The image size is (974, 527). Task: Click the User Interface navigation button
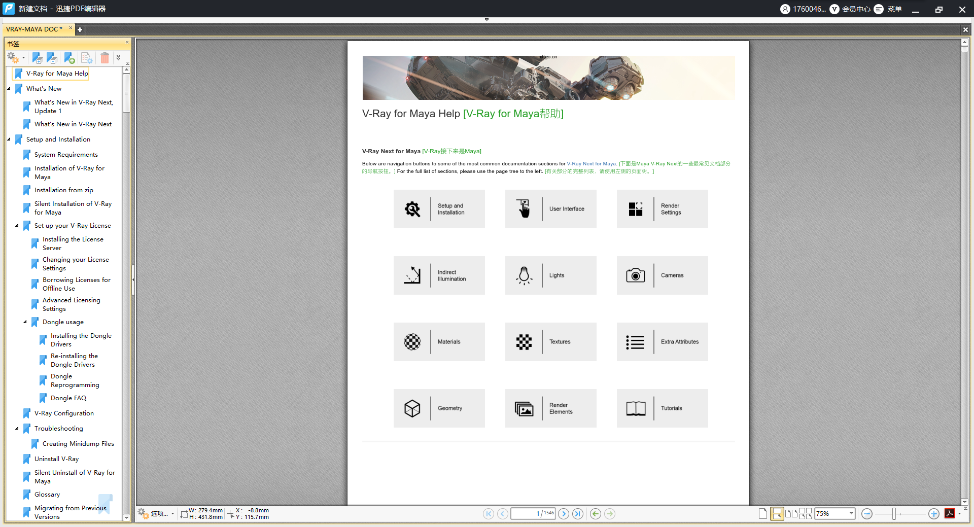coord(551,209)
